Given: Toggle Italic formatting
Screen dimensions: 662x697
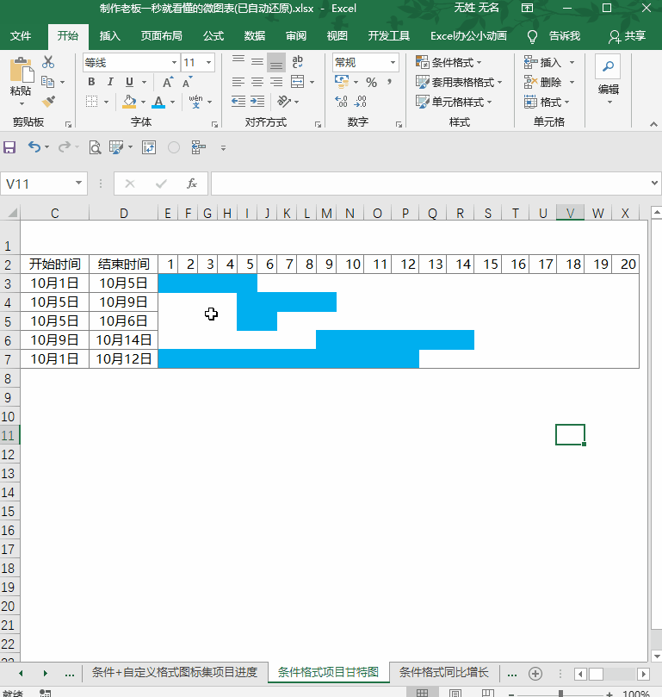Looking at the screenshot, I should click(x=110, y=82).
